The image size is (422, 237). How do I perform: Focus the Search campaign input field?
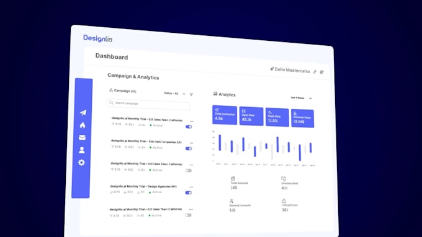[148, 104]
